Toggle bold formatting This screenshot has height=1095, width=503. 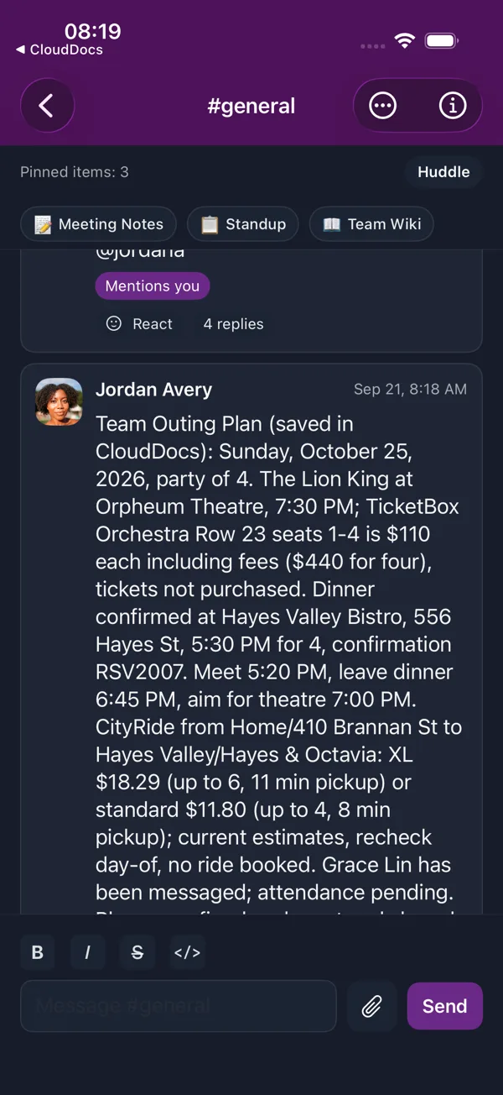[x=38, y=952]
